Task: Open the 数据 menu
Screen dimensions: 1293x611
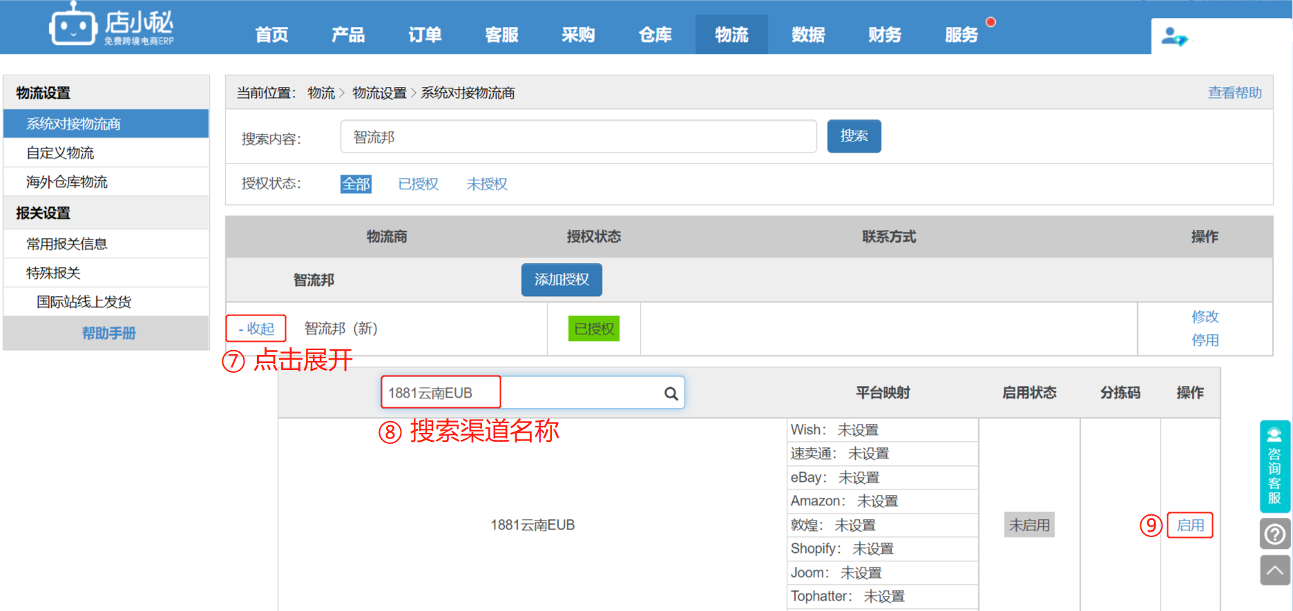Action: (x=808, y=35)
